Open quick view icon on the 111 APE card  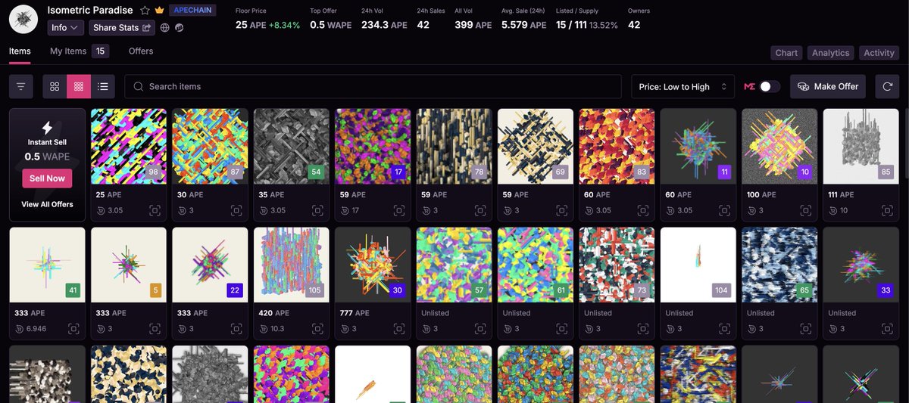(886, 210)
